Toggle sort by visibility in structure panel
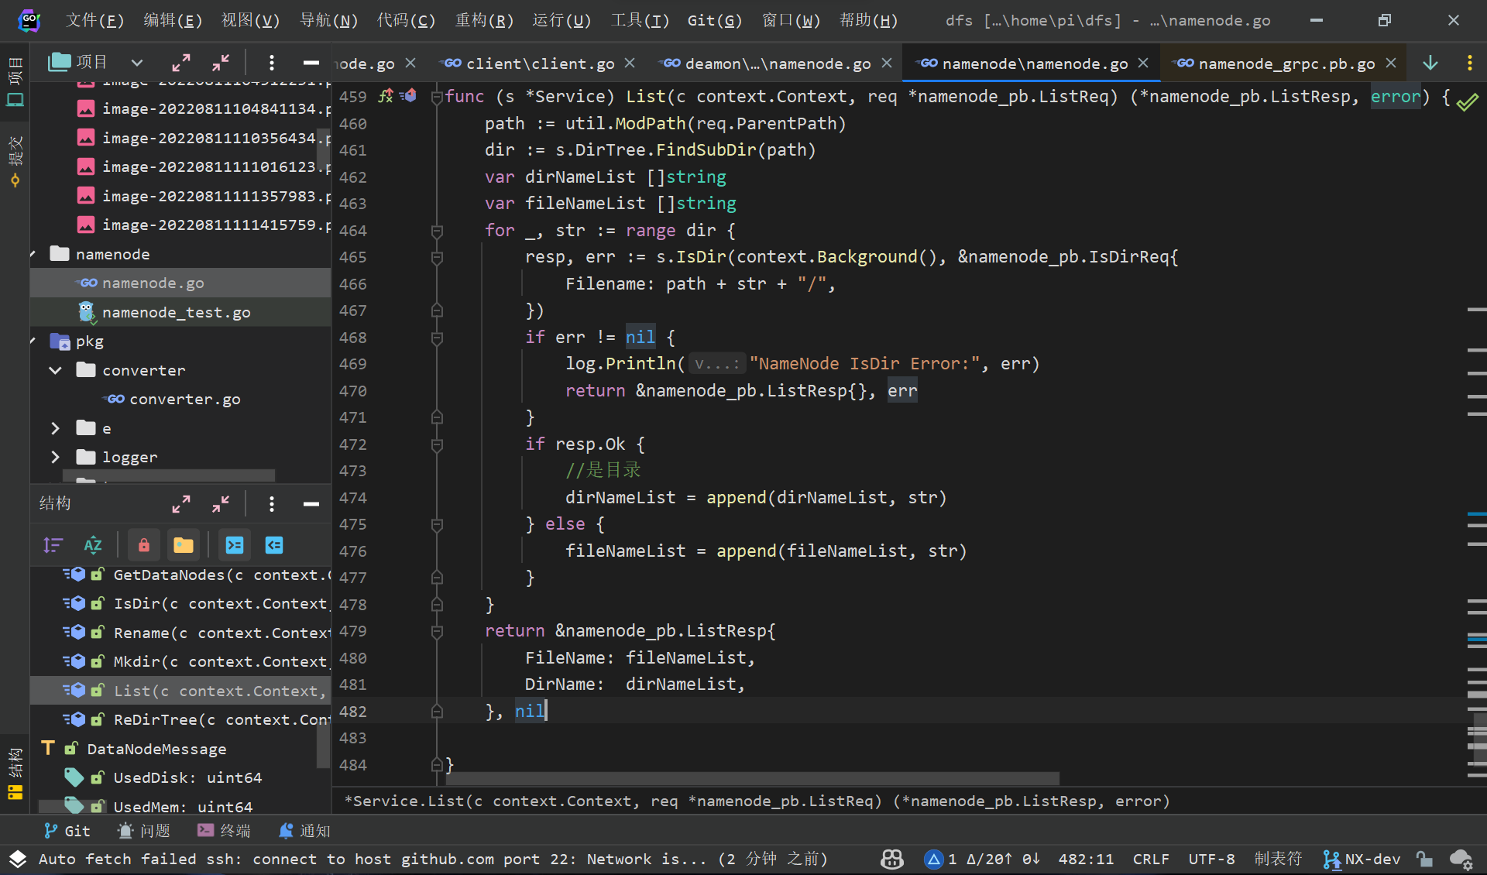 point(53,545)
